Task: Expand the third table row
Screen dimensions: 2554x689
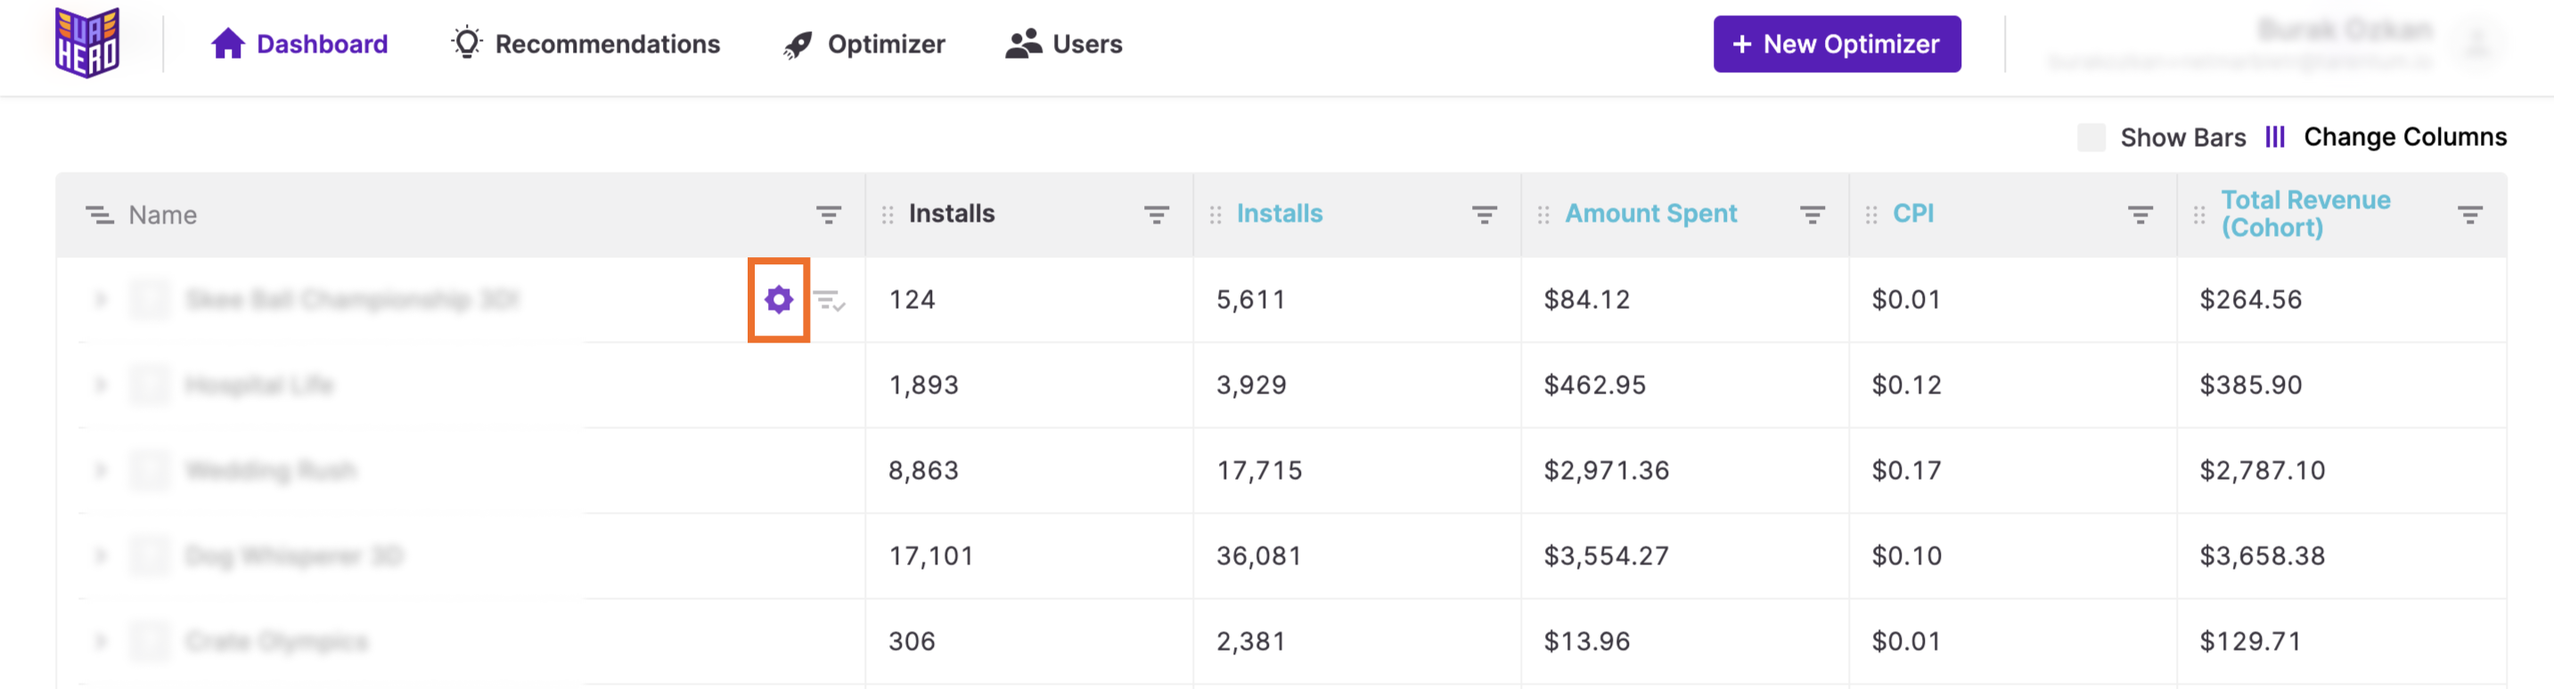Action: click(x=100, y=470)
